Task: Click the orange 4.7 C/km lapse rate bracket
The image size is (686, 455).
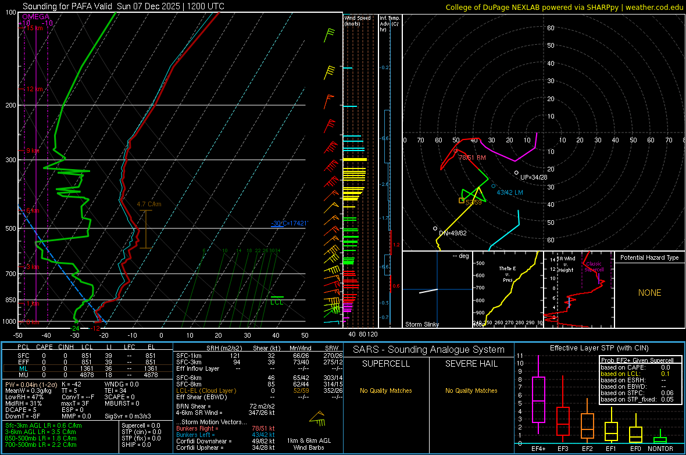Action: click(x=146, y=230)
